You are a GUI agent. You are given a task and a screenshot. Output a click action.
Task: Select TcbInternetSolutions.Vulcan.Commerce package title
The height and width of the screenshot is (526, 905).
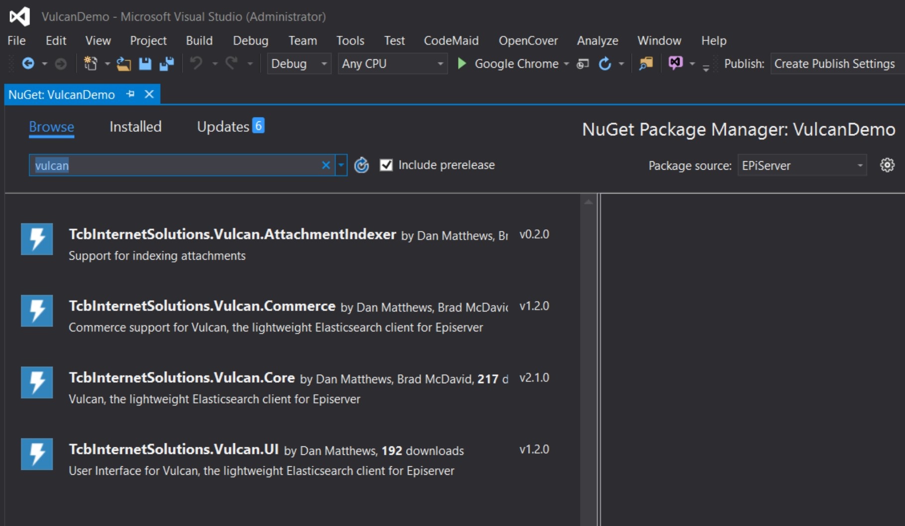click(x=202, y=306)
